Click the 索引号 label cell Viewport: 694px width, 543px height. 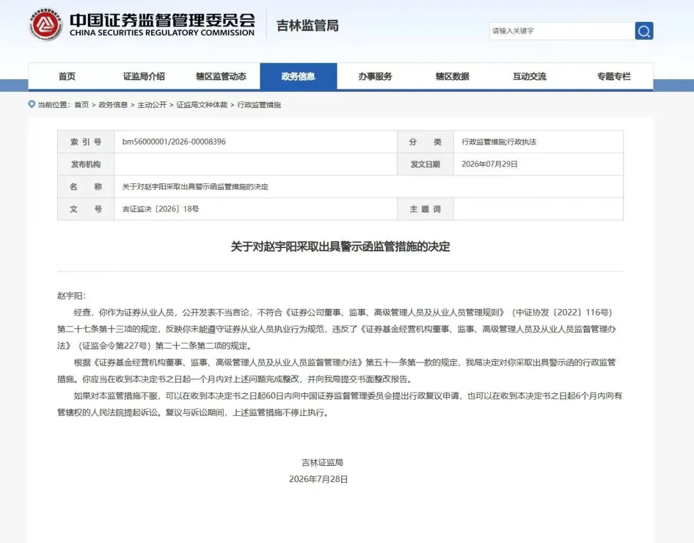pos(86,142)
